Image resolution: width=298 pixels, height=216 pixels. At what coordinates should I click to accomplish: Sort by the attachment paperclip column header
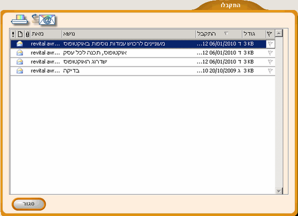click(x=27, y=34)
